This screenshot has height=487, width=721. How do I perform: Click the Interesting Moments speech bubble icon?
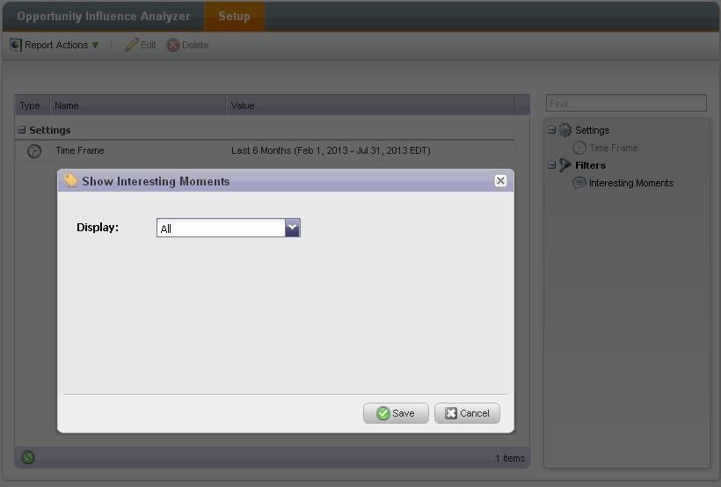579,183
